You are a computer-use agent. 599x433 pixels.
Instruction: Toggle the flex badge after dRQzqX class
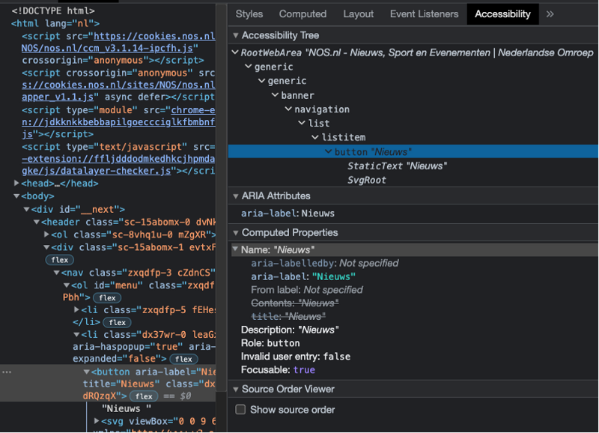click(144, 396)
